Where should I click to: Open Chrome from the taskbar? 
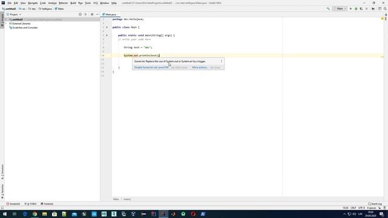coord(35,214)
